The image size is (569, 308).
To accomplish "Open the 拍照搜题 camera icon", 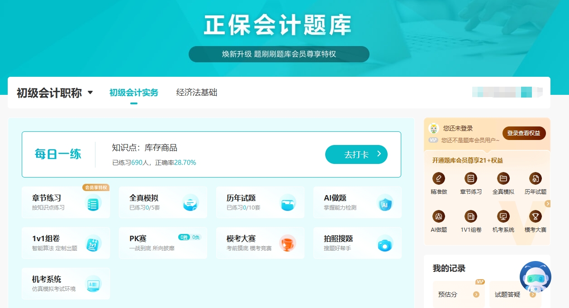I will click(385, 244).
